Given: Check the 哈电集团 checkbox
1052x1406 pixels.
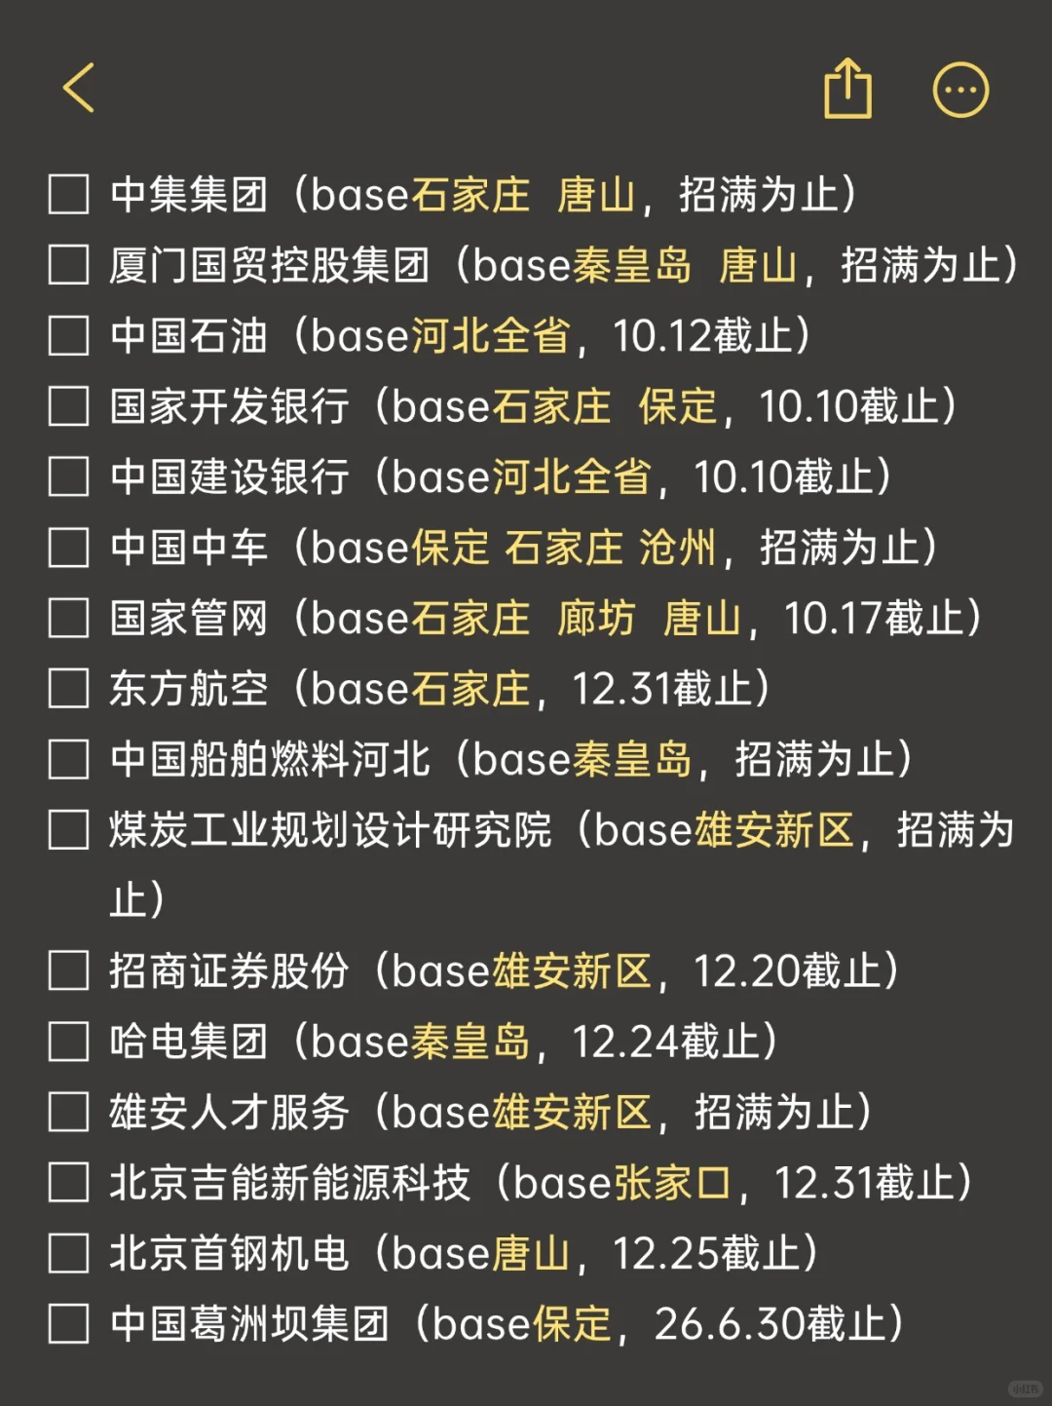Looking at the screenshot, I should [x=69, y=1042].
